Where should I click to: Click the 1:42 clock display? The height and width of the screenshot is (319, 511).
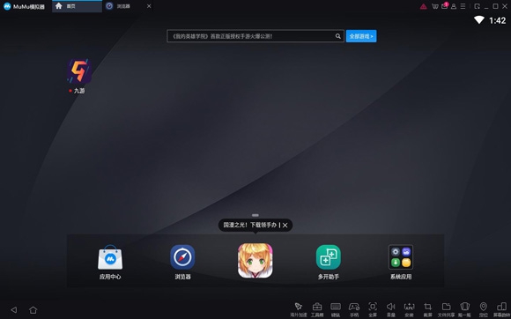(497, 20)
